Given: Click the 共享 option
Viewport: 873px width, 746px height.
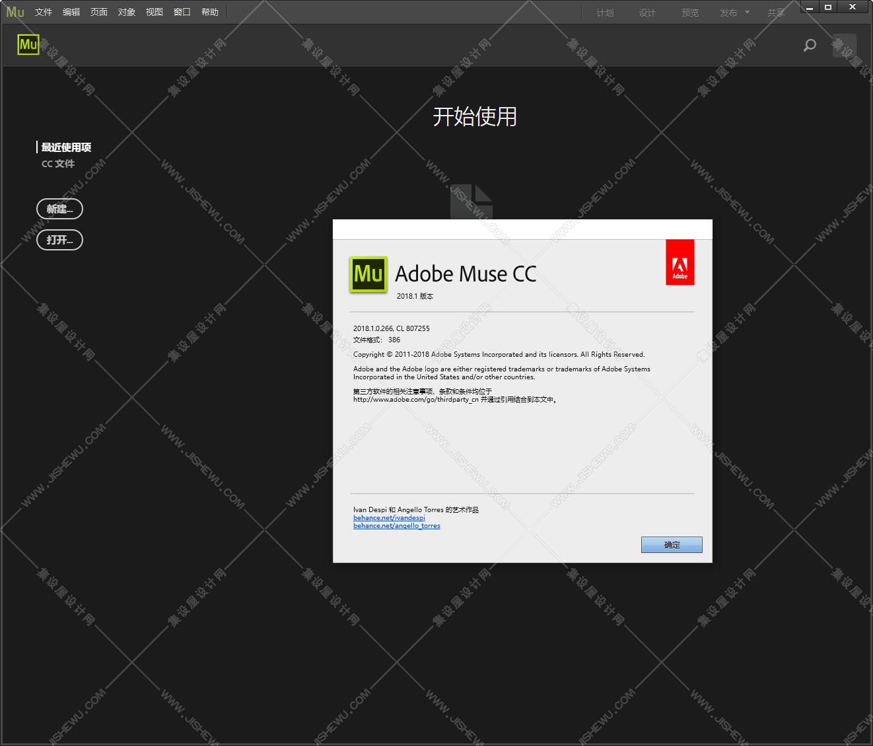Looking at the screenshot, I should pos(776,13).
